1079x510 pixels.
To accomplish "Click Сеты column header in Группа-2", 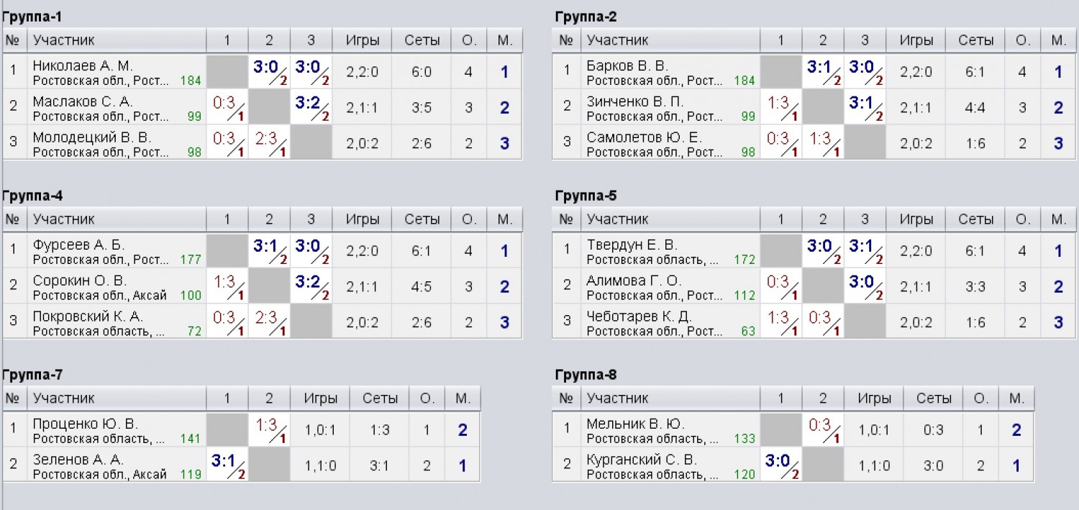I will coord(975,40).
